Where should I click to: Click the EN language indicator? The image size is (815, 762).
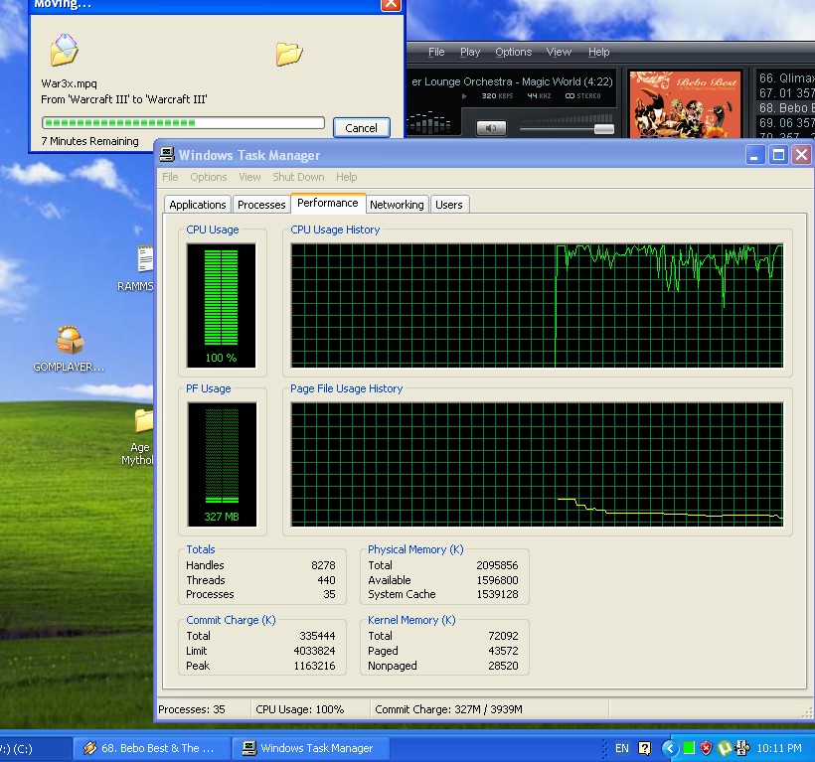coord(621,748)
